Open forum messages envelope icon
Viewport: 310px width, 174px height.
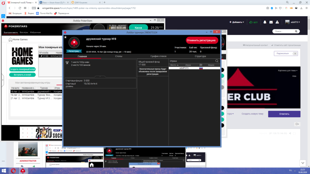[x=271, y=22]
